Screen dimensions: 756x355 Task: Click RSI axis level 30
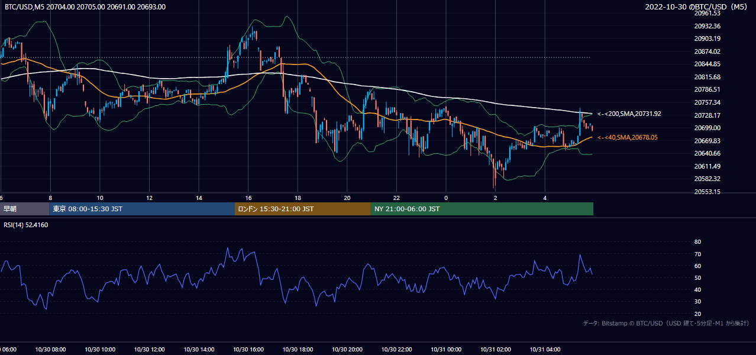(697, 302)
